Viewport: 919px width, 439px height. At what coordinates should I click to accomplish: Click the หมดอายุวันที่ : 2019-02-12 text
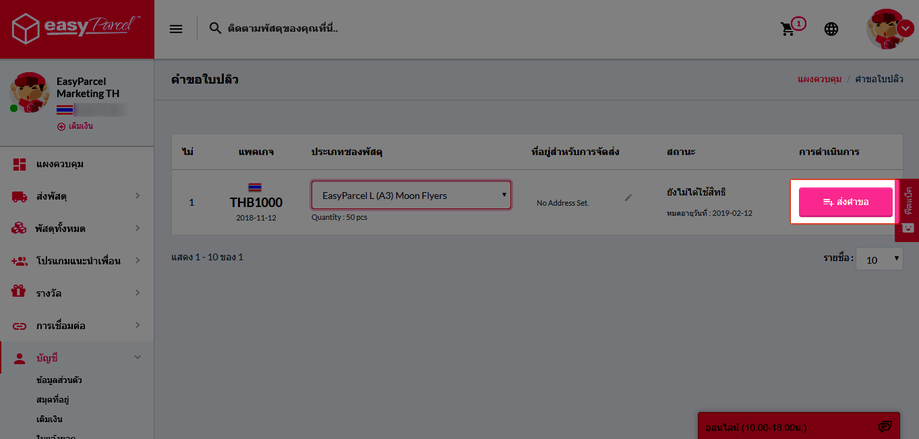[x=709, y=213]
